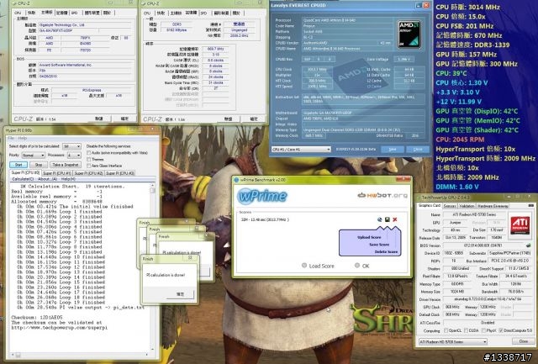Click the red X delete score icon

pos(395,219)
